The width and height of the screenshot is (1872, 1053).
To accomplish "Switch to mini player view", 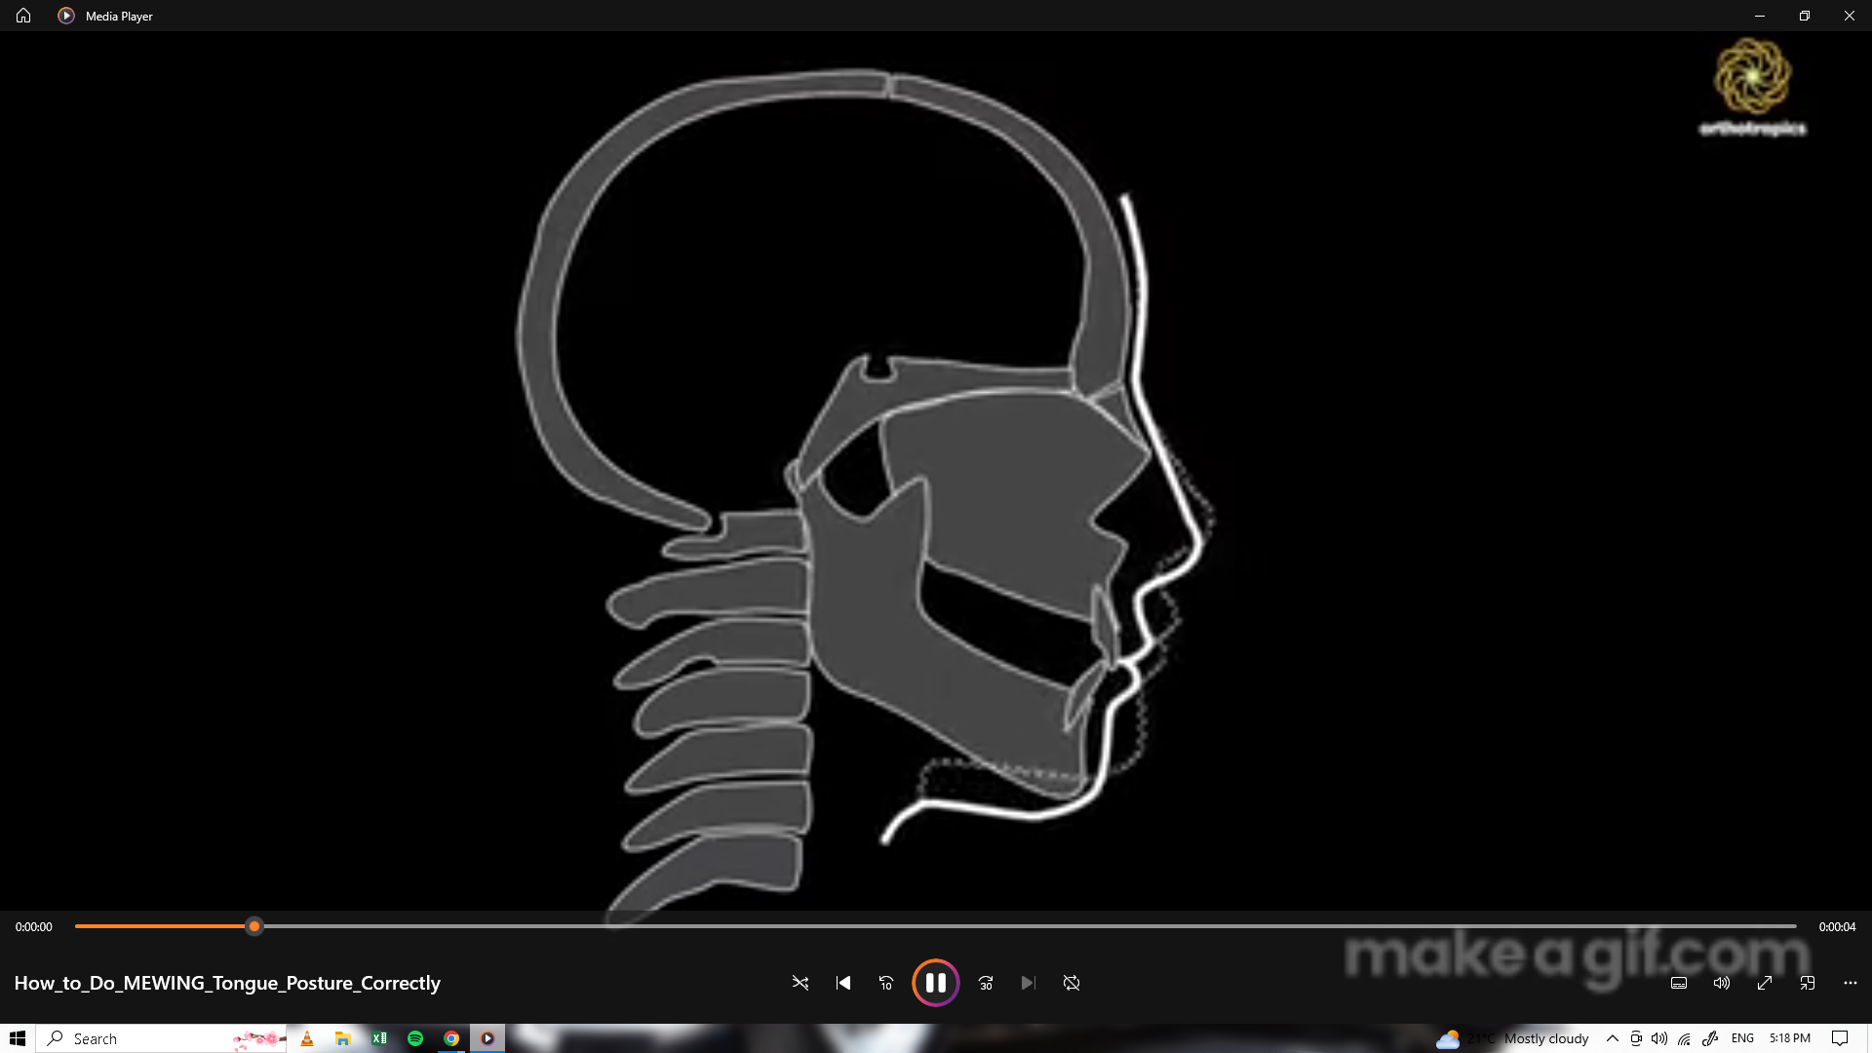I will (1808, 983).
